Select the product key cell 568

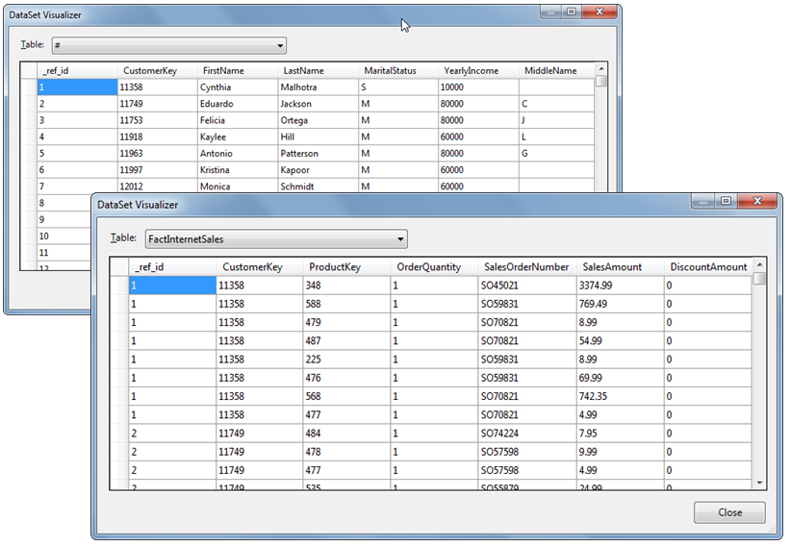click(x=346, y=396)
